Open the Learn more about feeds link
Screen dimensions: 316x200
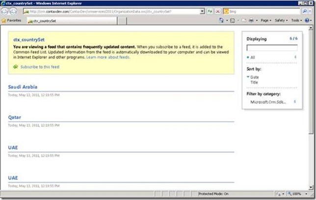[108, 57]
